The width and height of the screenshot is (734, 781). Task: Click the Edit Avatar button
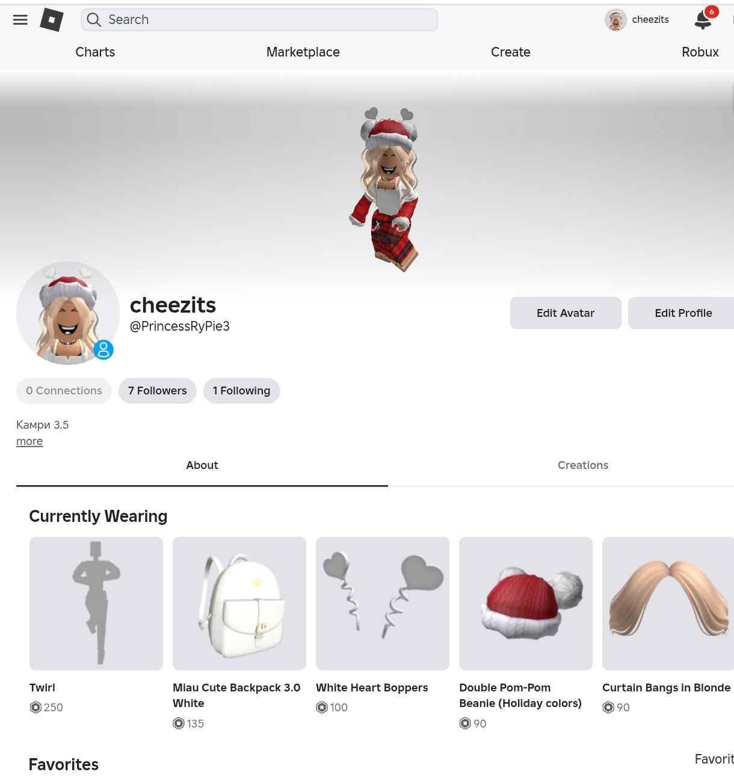pos(566,313)
